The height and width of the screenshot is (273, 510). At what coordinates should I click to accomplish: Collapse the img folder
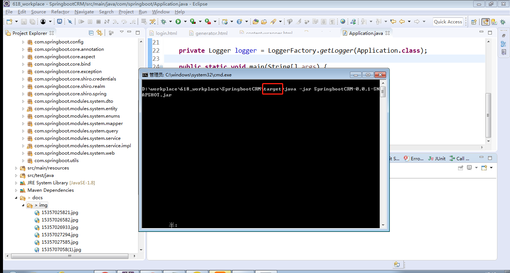(x=23, y=205)
